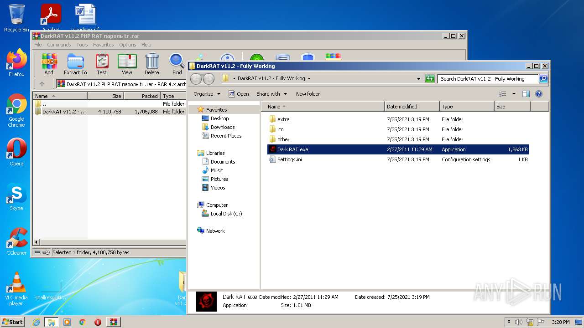Viewport: 584px width, 328px height.
Task: Click the Search DarkRAT v11.2 input field
Action: click(488, 79)
